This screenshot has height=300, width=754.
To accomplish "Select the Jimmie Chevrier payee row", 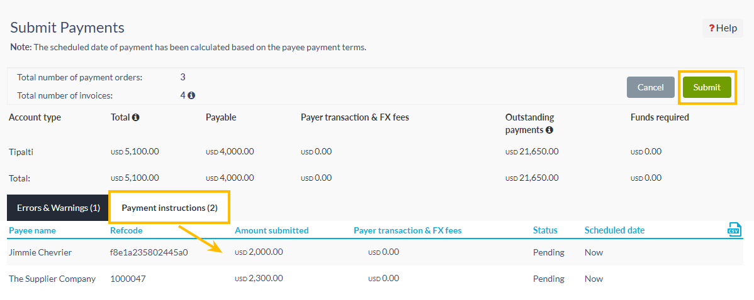I will coord(40,252).
